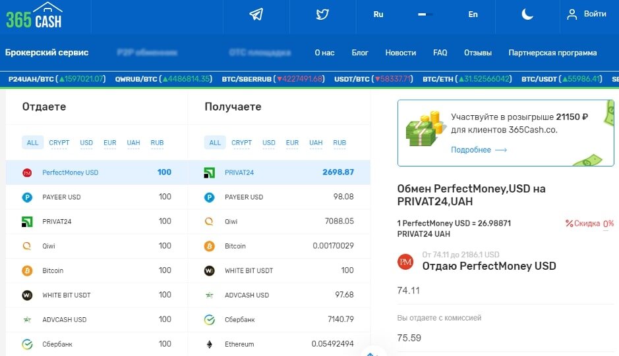Click PerfectMoney icon in Отдаете list
The image size is (619, 356).
pos(27,172)
